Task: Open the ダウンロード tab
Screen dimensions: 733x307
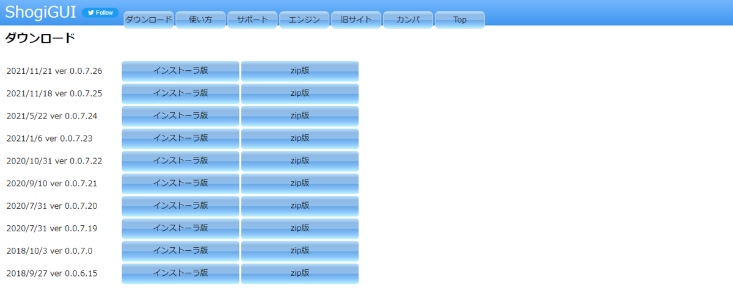Action: [x=149, y=20]
